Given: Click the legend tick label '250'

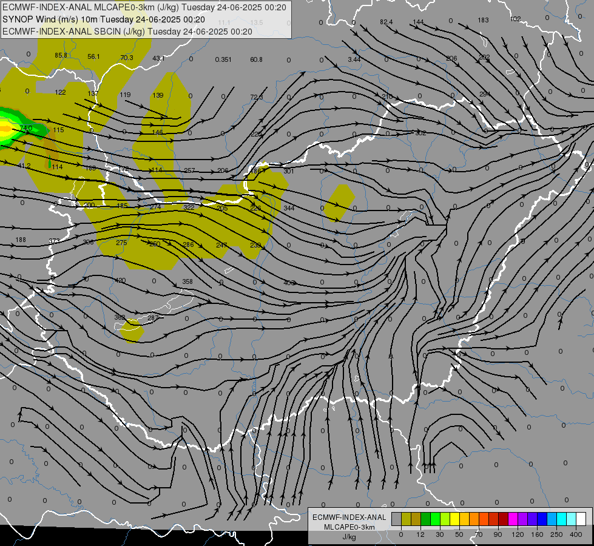Looking at the screenshot, I should (556, 534).
